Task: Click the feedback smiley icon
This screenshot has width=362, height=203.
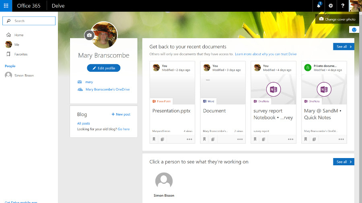Action: (x=354, y=30)
